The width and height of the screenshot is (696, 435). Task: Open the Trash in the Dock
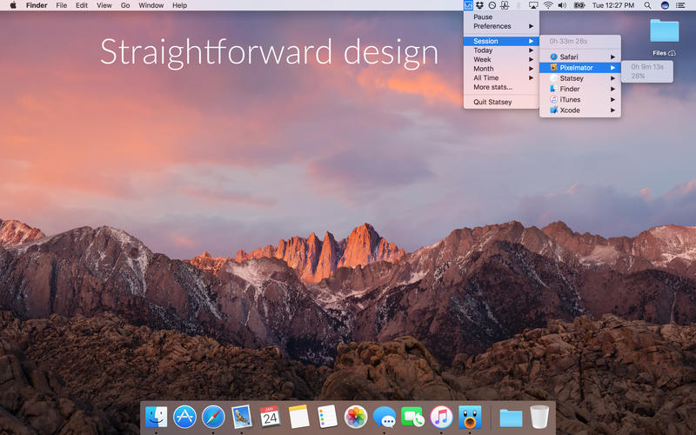tap(539, 417)
